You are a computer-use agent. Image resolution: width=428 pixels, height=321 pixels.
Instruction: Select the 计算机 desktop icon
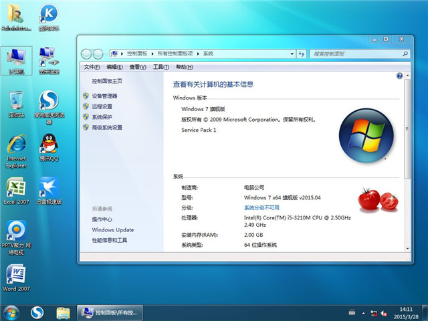tap(16, 61)
